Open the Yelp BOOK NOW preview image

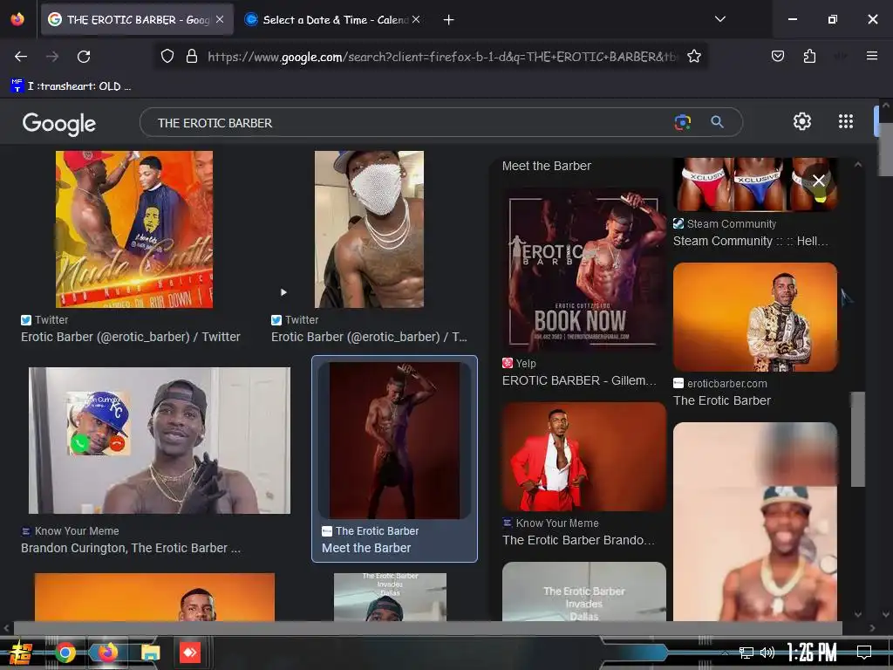(x=583, y=270)
